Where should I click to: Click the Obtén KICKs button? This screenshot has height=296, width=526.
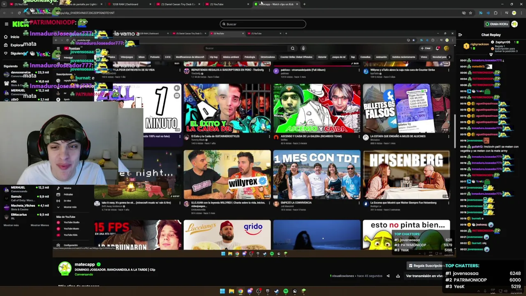[496, 24]
